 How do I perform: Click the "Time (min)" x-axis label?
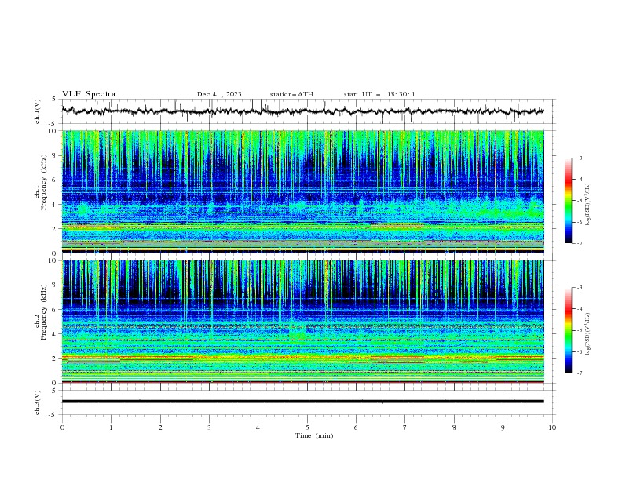pyautogui.click(x=314, y=435)
